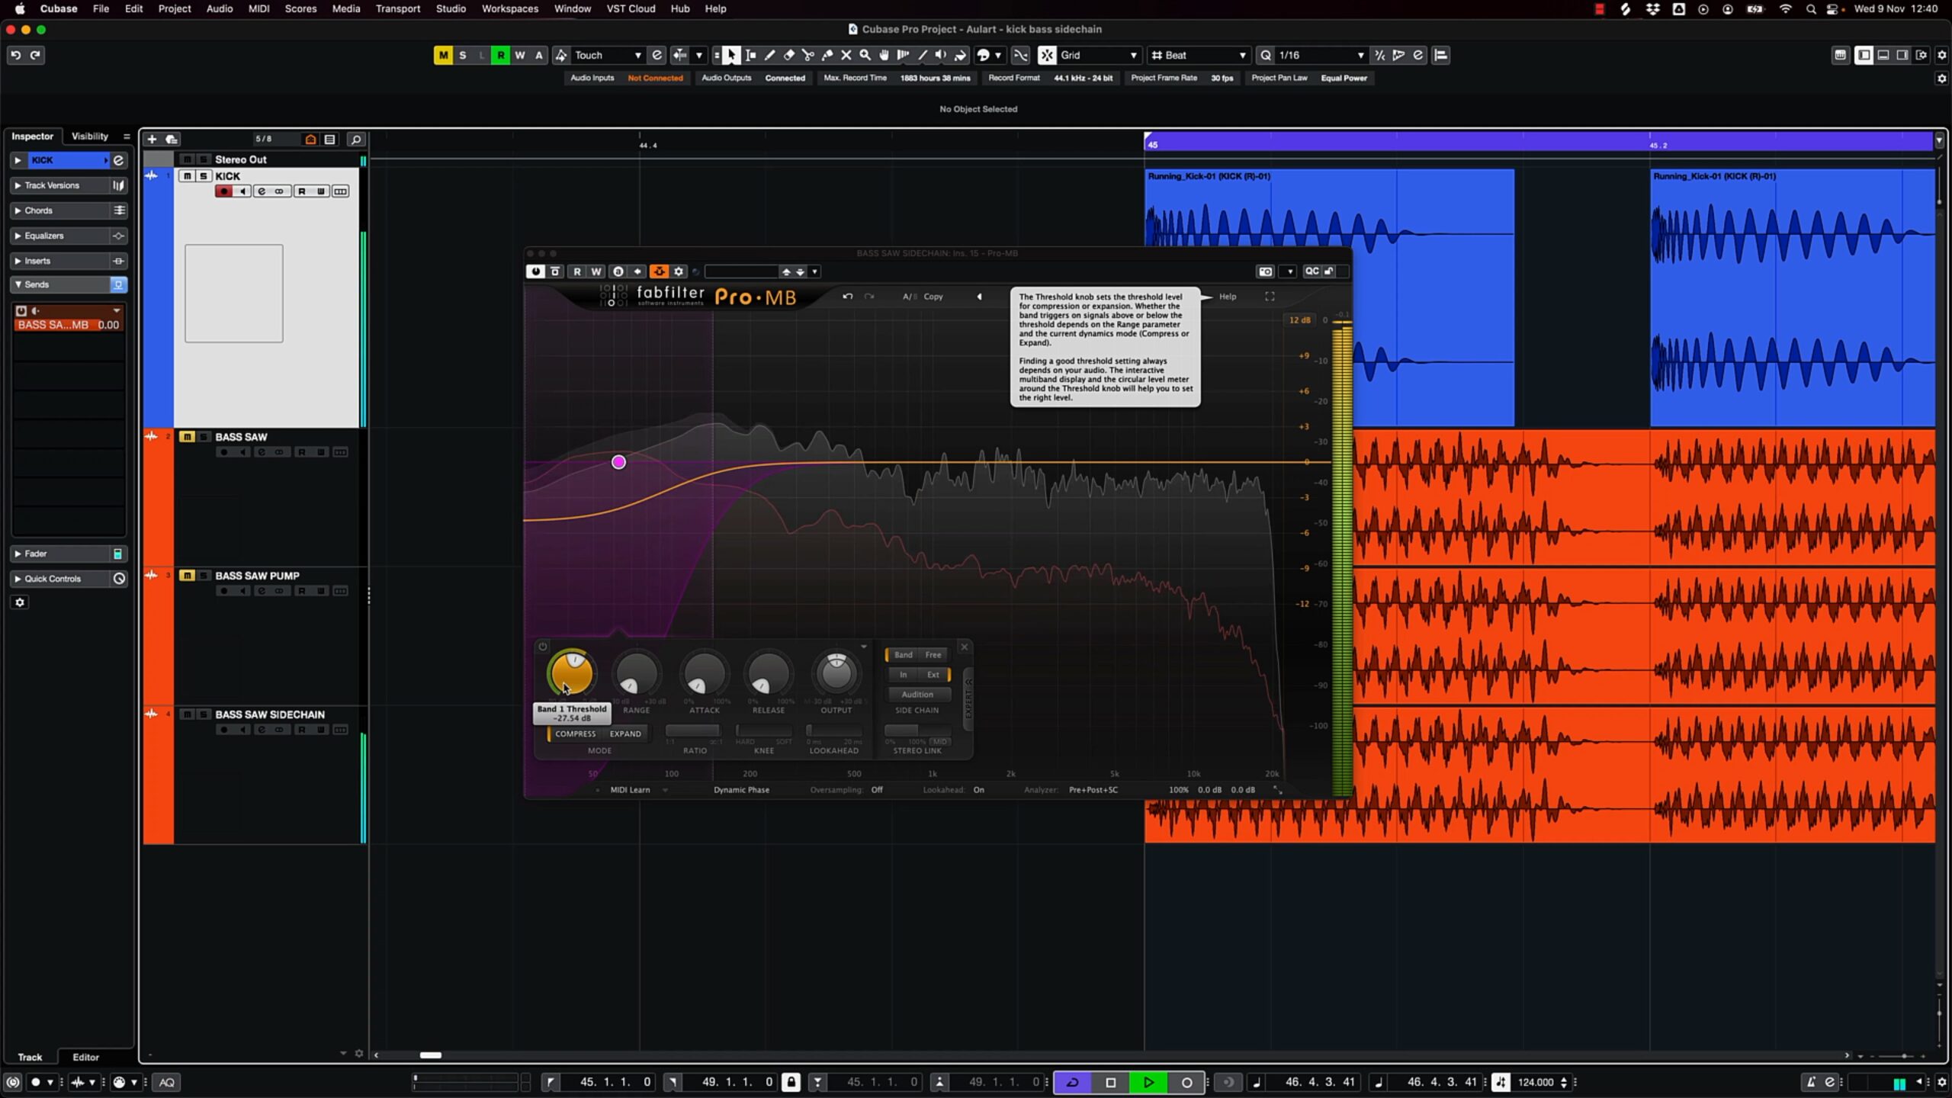Click the Lookahead slider
The image size is (1952, 1098).
pos(833,731)
